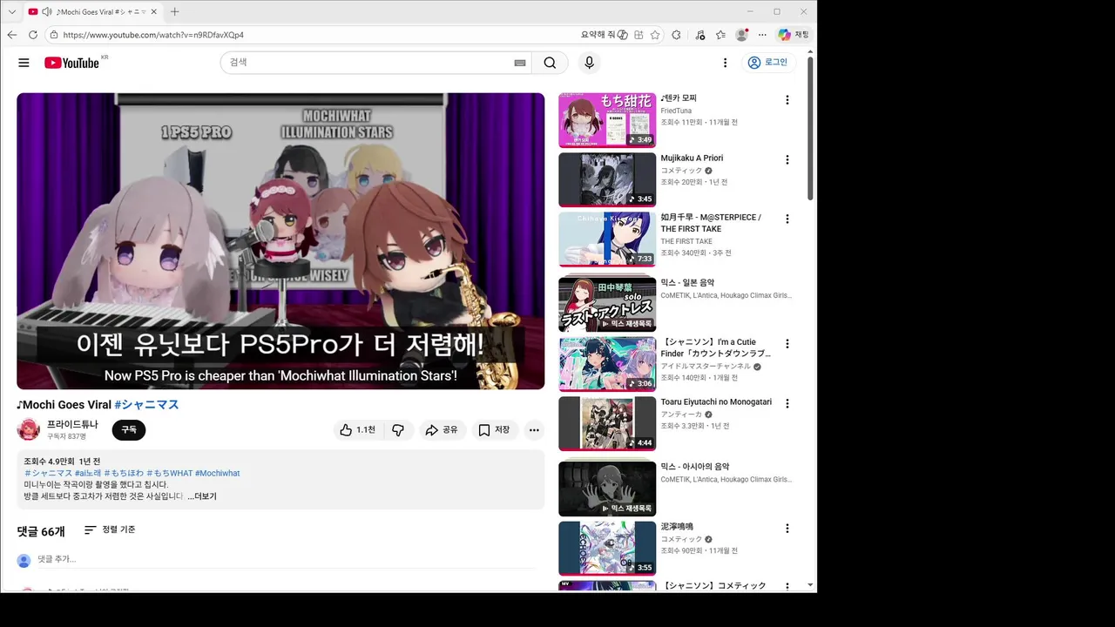Screen dimensions: 1115x627
Task: Share the video with 공유
Action: 441,430
